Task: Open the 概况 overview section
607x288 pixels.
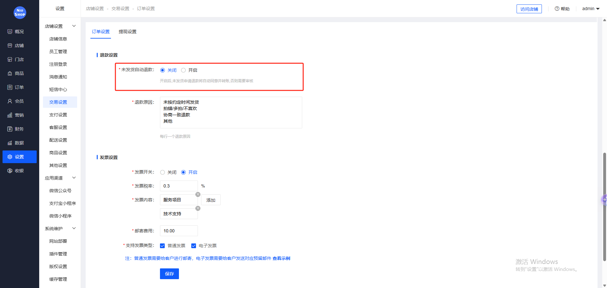Action: pyautogui.click(x=19, y=31)
